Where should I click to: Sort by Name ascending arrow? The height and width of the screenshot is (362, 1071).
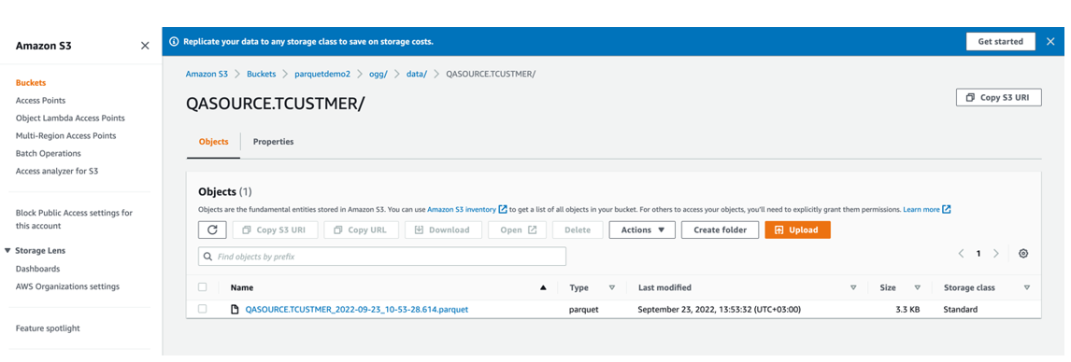coord(543,287)
